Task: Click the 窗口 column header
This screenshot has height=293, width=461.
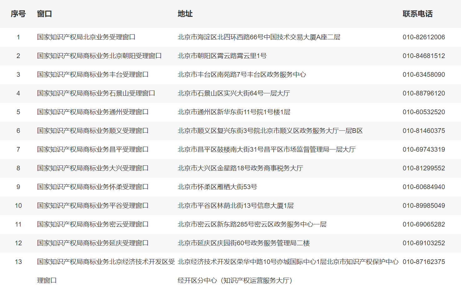Action: [44, 14]
